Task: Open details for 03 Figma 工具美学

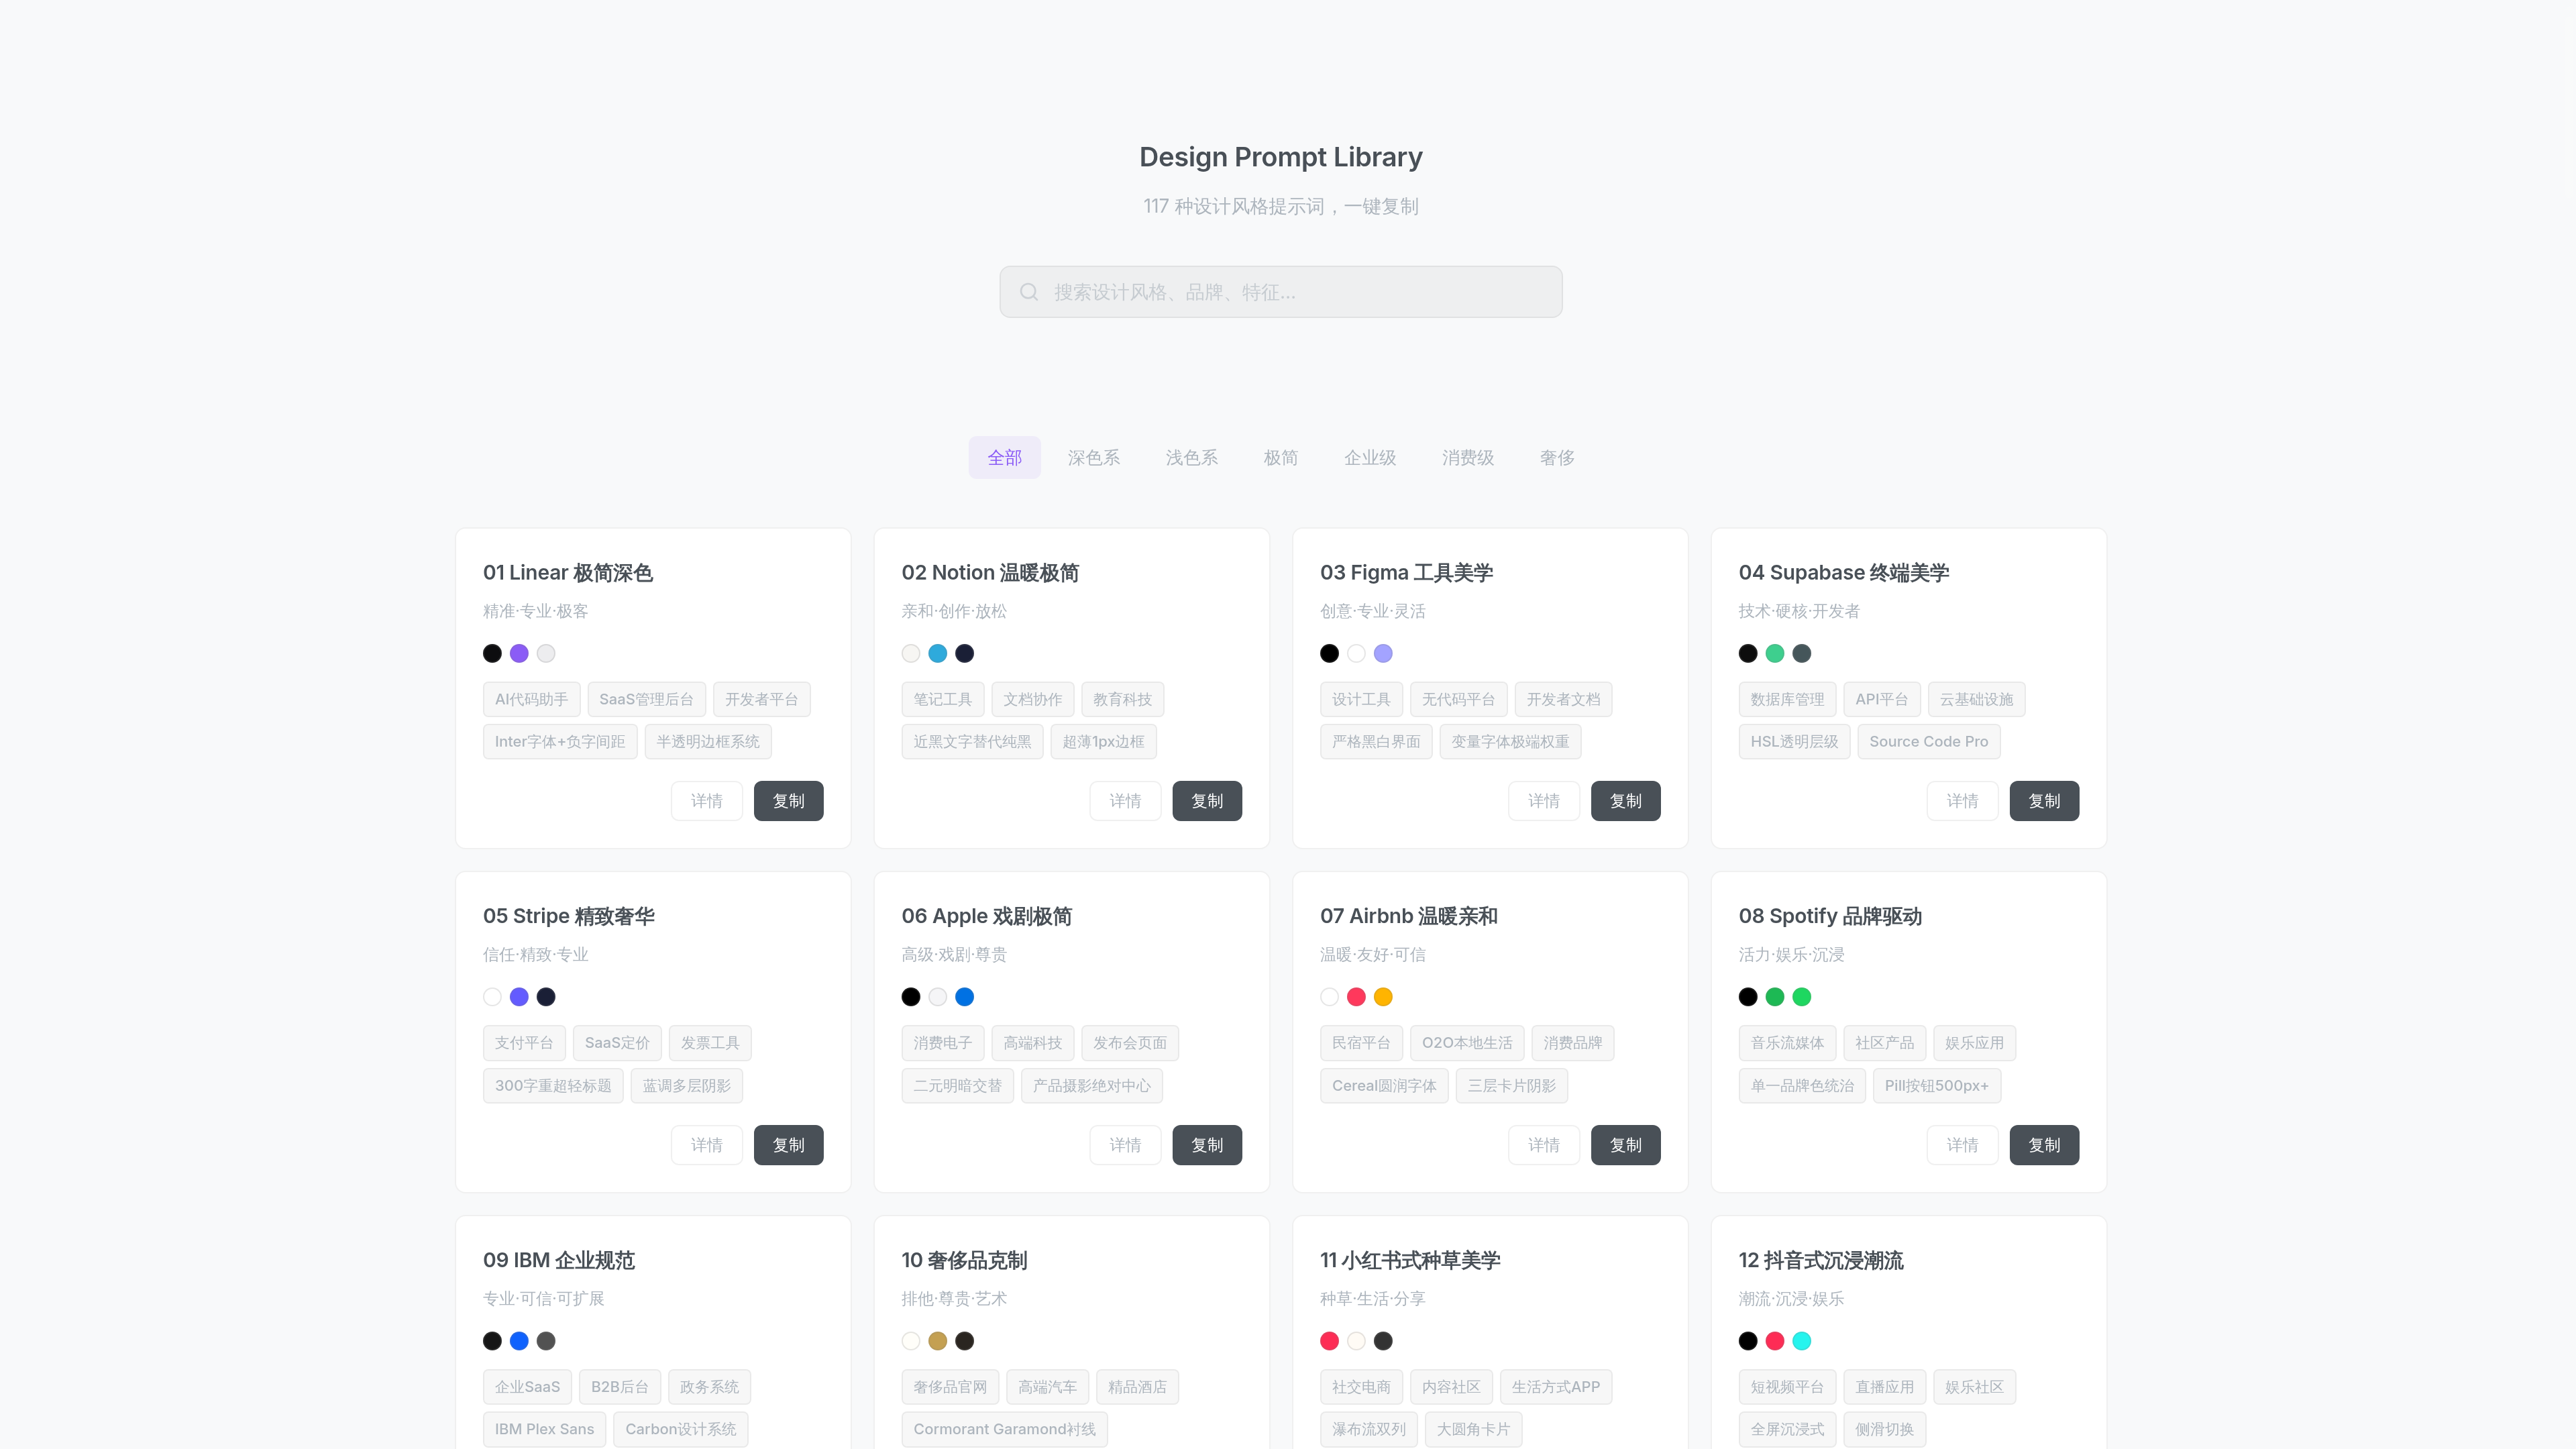Action: (1543, 801)
